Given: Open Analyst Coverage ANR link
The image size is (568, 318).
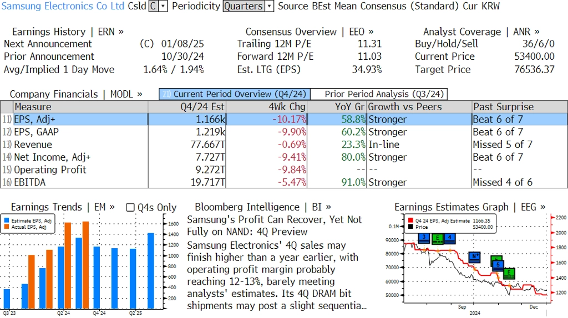Looking at the screenshot, I should [481, 32].
